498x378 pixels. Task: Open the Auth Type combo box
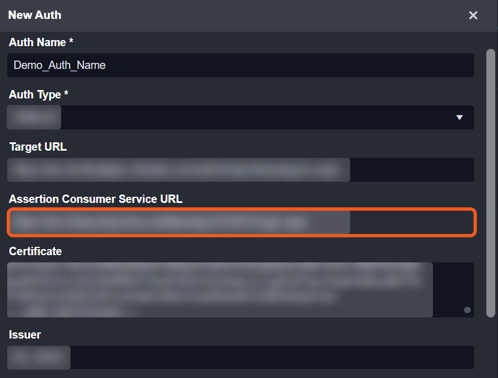[x=240, y=117]
